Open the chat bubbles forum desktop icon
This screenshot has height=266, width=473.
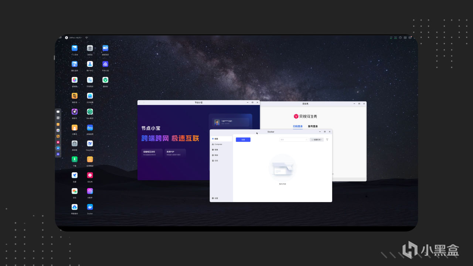click(x=75, y=191)
